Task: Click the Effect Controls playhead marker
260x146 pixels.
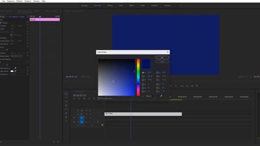Action: [40, 17]
